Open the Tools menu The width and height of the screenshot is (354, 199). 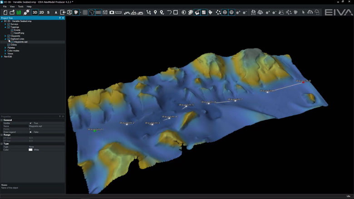[x=20, y=7]
